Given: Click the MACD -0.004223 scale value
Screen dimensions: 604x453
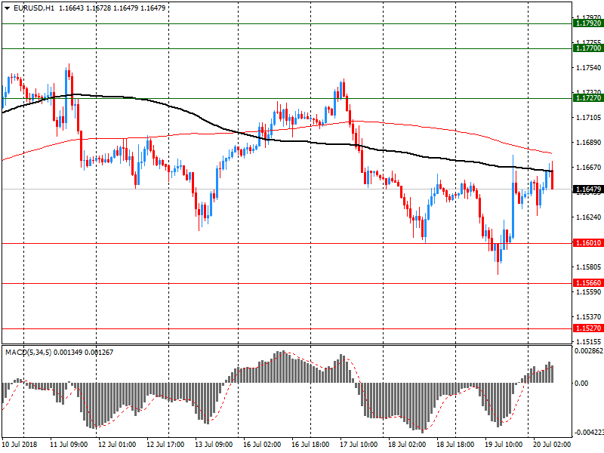Looking at the screenshot, I should coord(589,433).
